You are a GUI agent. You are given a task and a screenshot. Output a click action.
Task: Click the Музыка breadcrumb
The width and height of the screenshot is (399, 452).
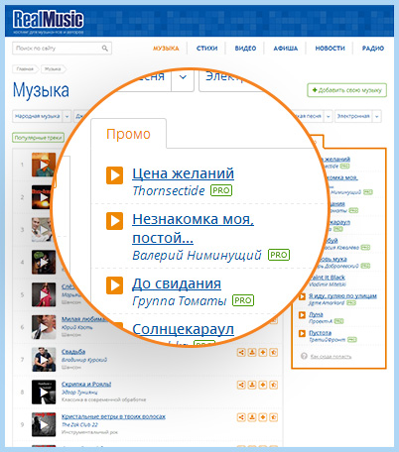[x=53, y=69]
